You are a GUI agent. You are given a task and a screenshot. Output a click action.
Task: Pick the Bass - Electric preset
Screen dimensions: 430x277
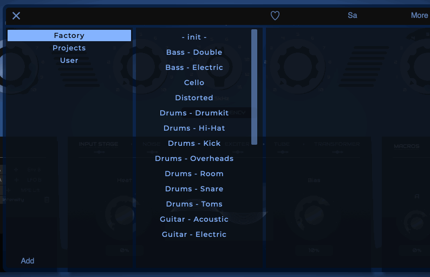194,68
